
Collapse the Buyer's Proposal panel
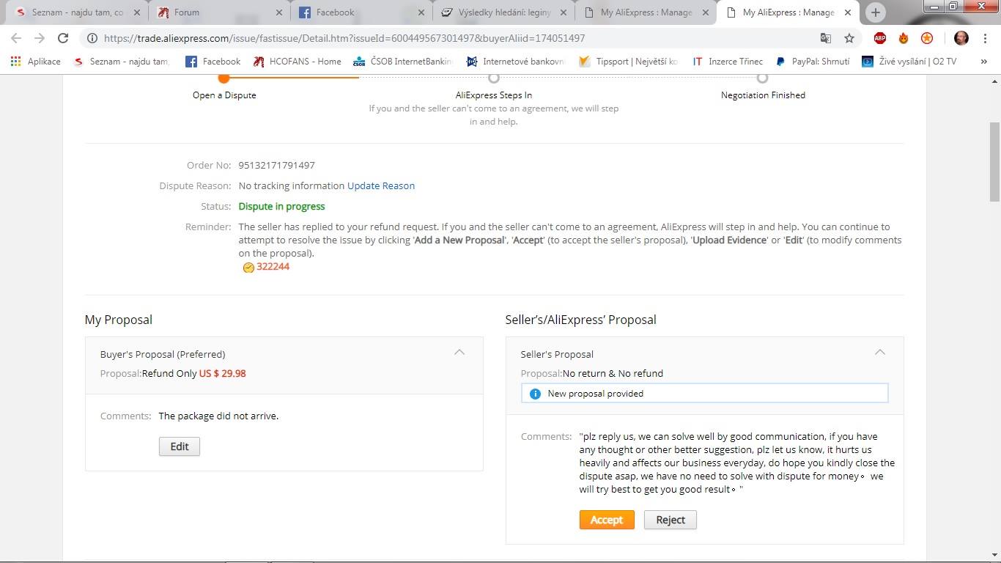[x=459, y=353]
